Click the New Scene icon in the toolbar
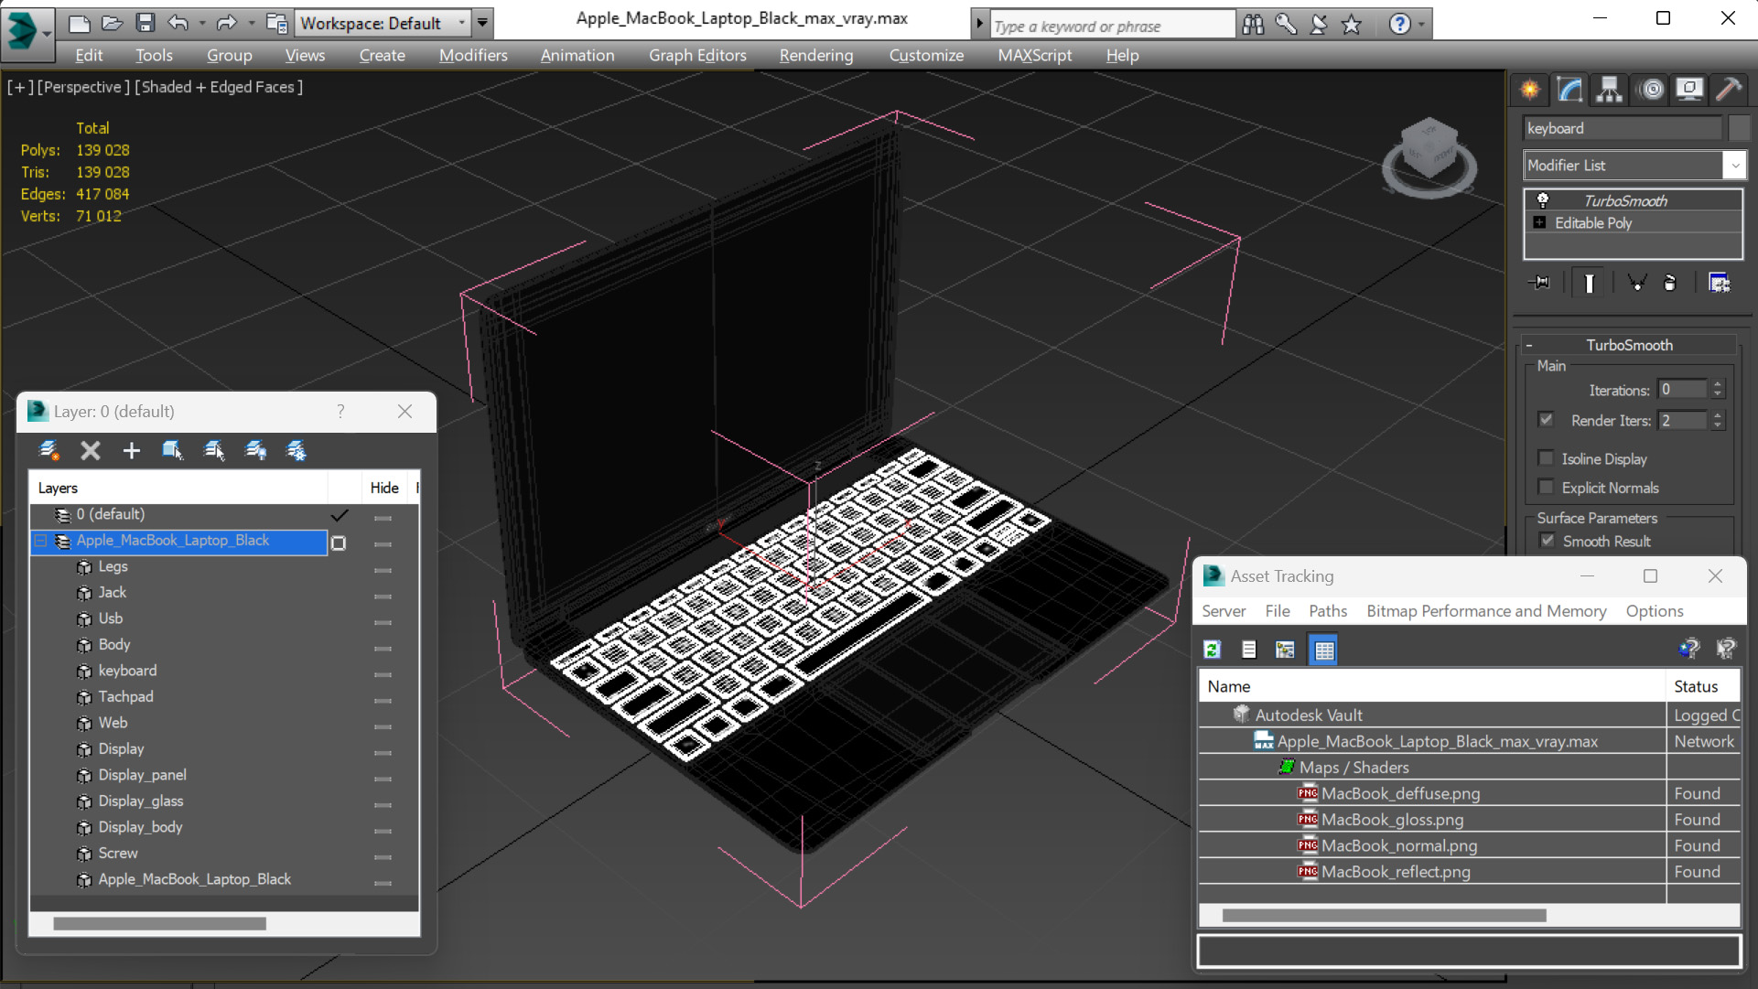Screen dimensions: 1758x989 click(x=79, y=23)
